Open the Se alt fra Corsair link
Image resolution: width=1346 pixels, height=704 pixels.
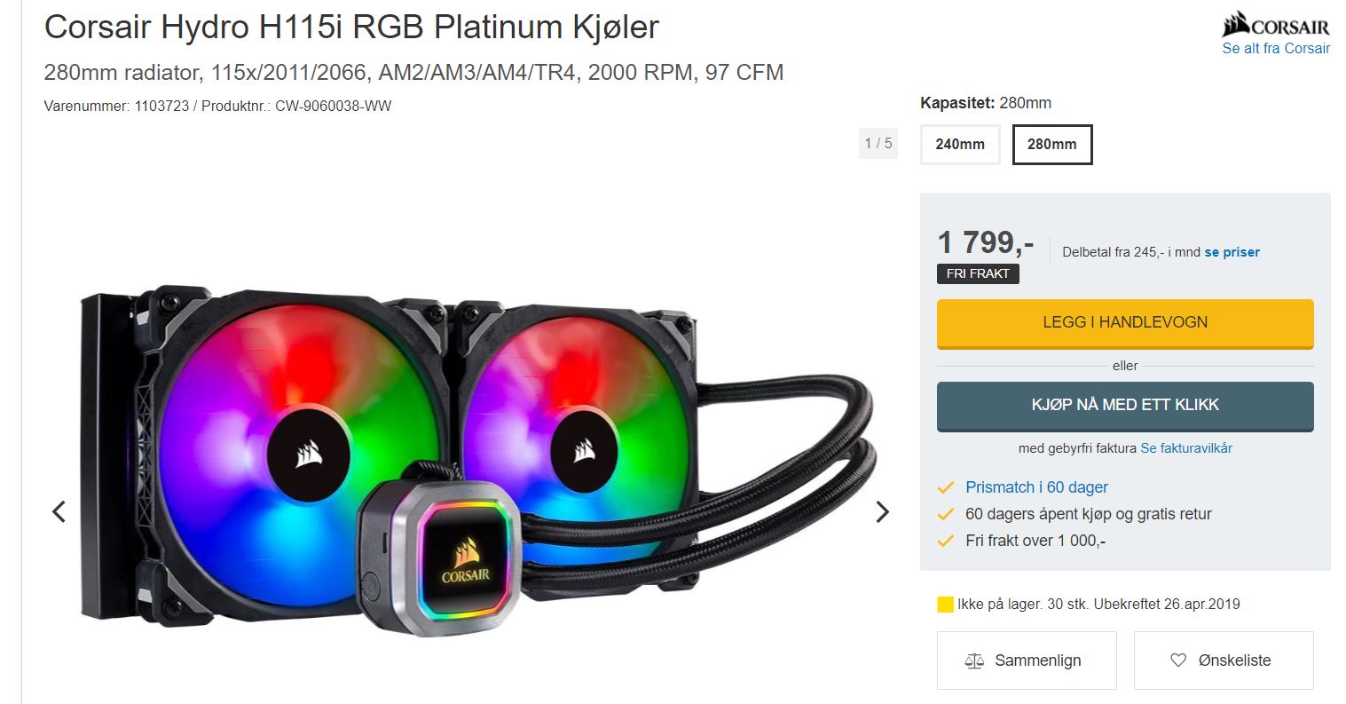tap(1276, 48)
